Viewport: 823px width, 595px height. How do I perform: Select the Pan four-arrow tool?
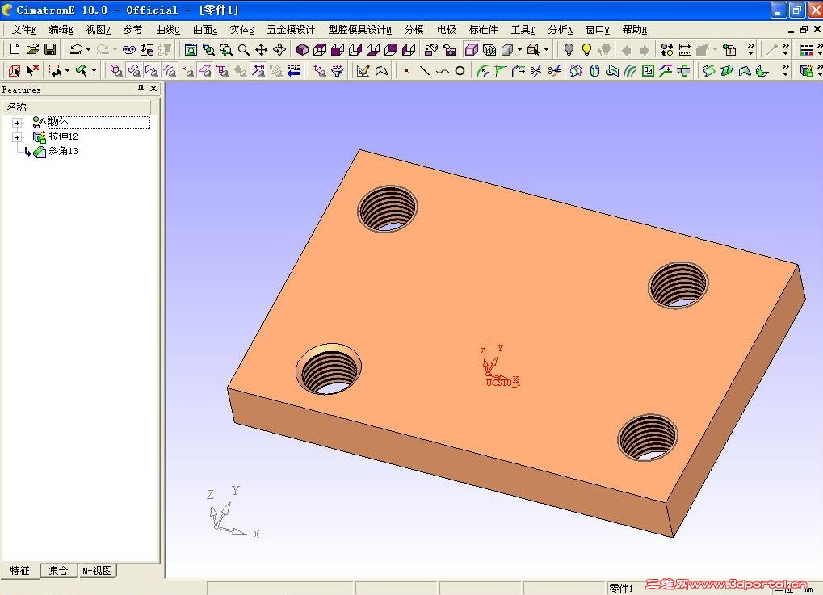click(x=262, y=50)
